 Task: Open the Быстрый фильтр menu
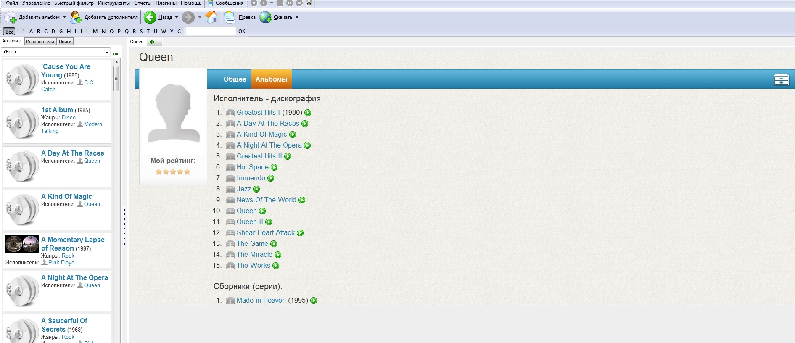(x=74, y=3)
